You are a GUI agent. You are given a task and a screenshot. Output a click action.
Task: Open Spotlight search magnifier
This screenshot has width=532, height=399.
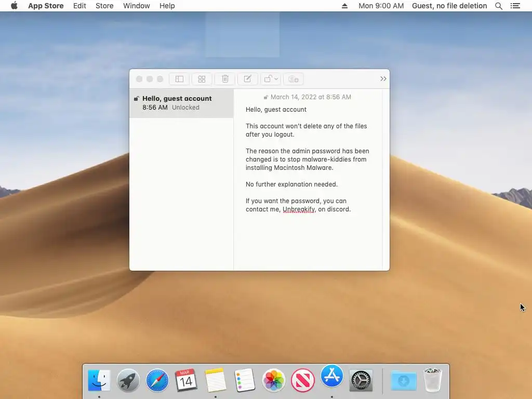(498, 6)
